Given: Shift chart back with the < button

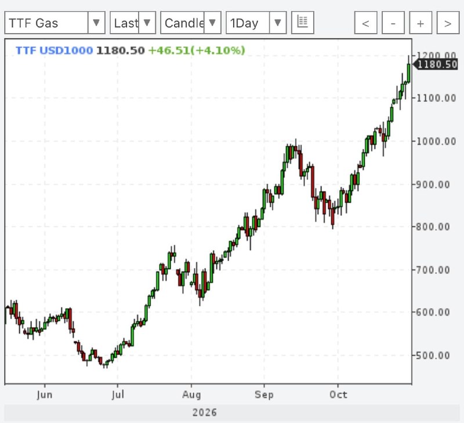Looking at the screenshot, I should [x=366, y=23].
